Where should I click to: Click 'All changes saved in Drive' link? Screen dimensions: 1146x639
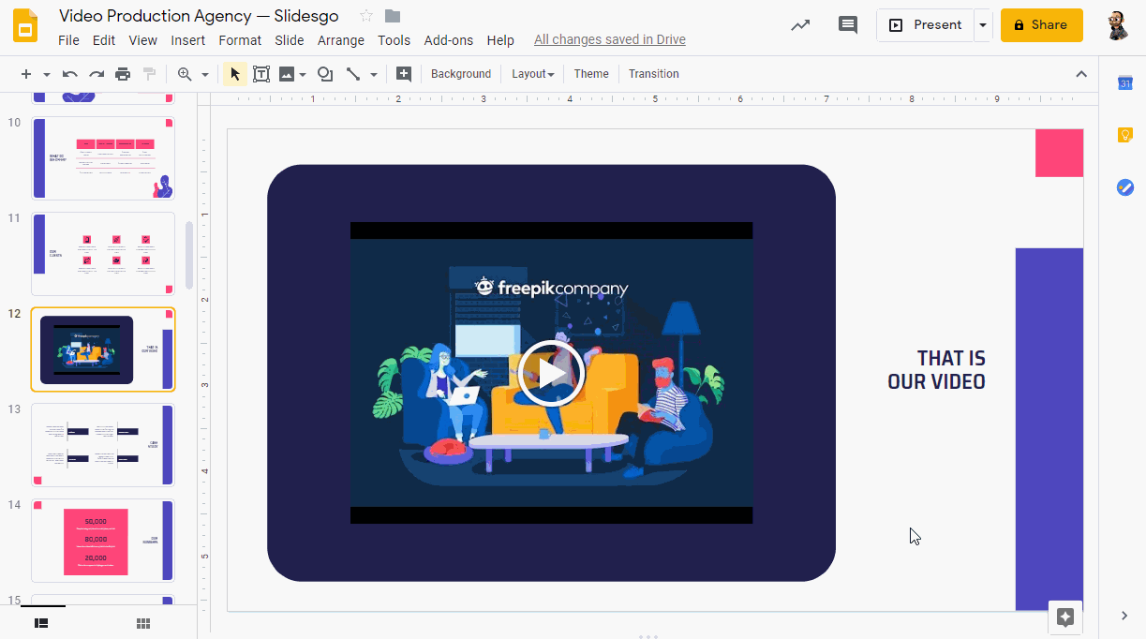[610, 40]
